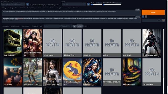
Task: Select the unfz3n Lora card
Action: click(112, 43)
